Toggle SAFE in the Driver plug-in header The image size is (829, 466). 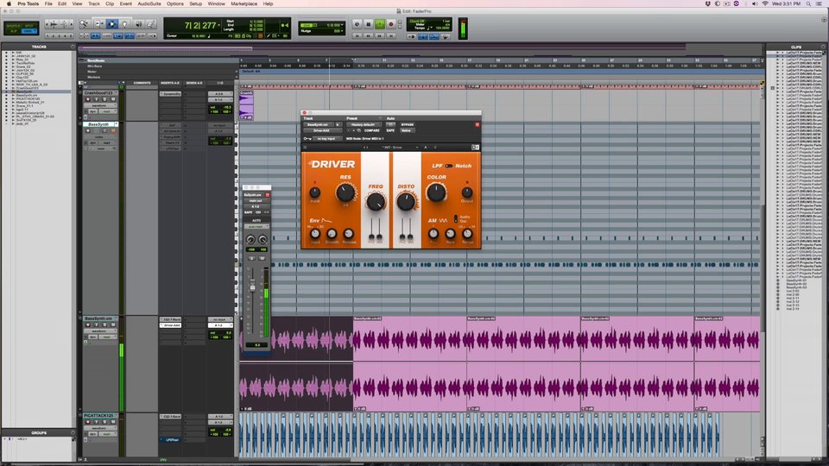coord(390,130)
